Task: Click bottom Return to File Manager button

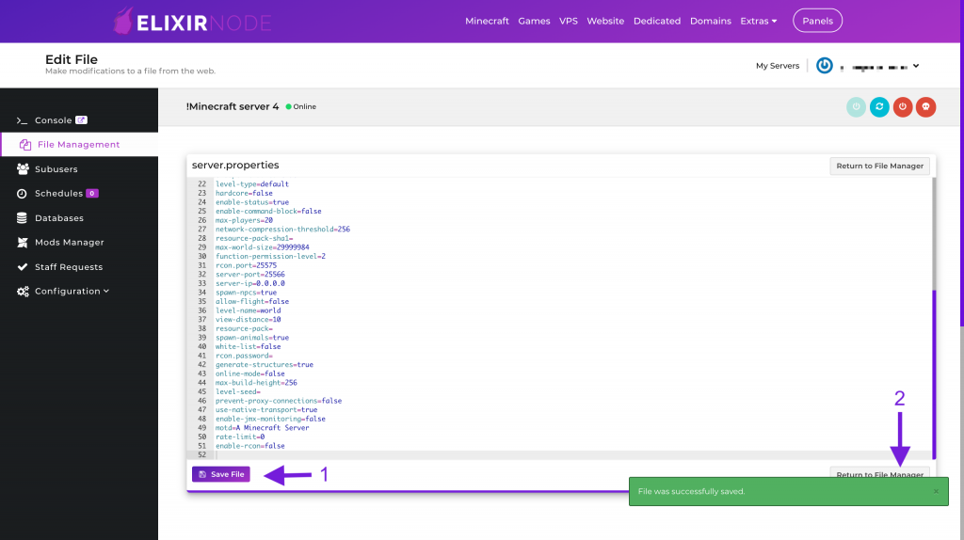Action: pyautogui.click(x=880, y=472)
